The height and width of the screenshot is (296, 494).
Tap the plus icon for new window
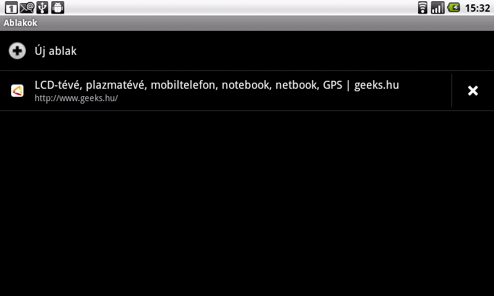click(17, 51)
